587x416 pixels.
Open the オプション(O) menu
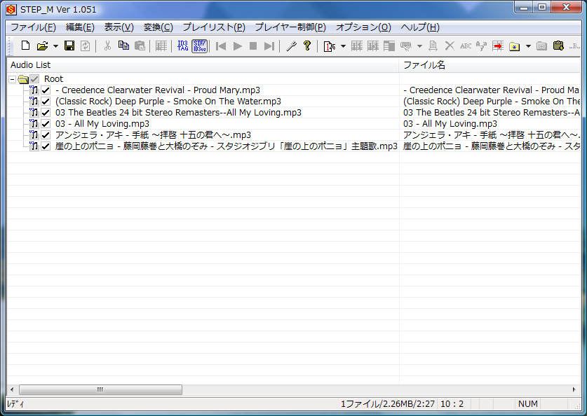tap(363, 27)
